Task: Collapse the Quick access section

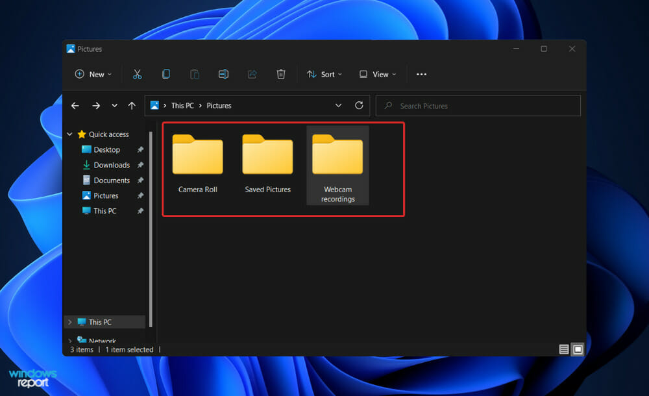Action: click(69, 134)
